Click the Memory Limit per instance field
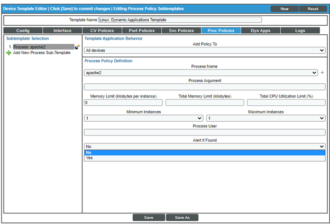This screenshot has height=224, width=330. coord(123,103)
